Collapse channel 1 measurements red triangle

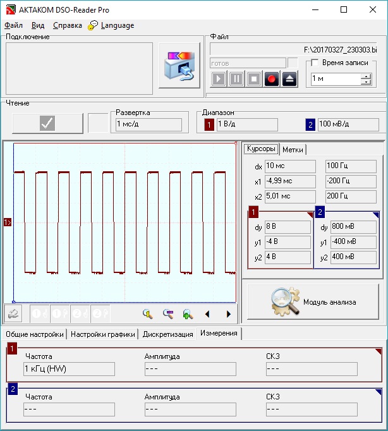click(x=378, y=351)
